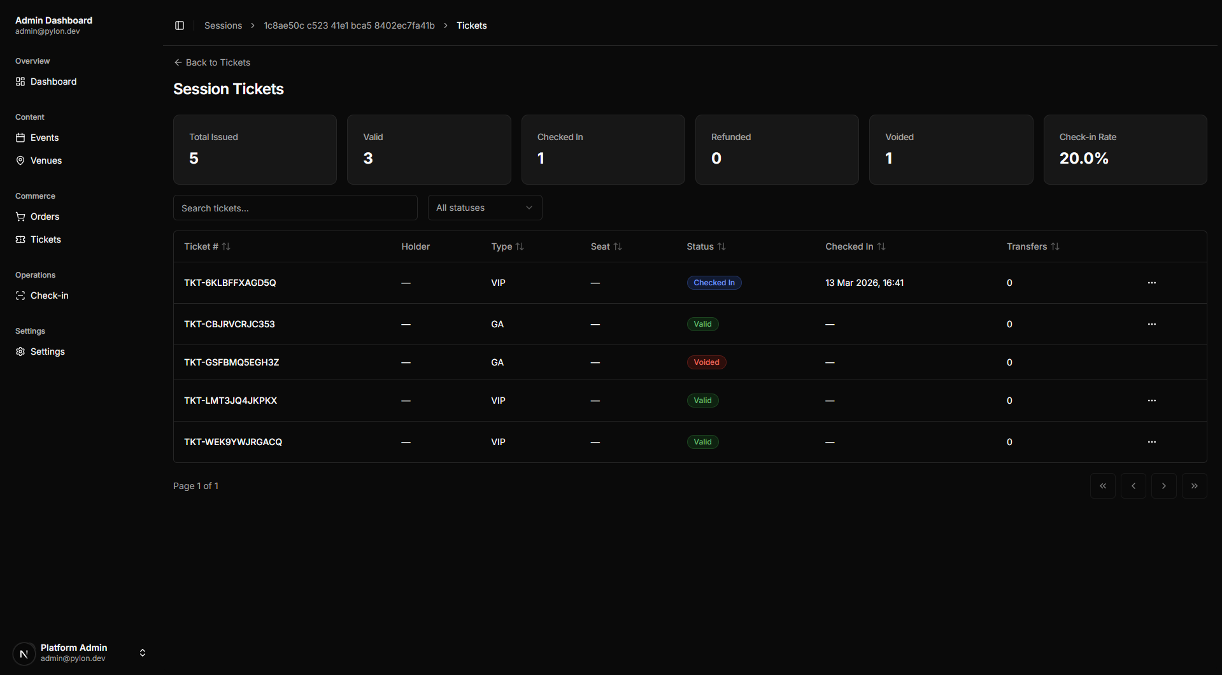Click the Refunded stat card

tap(777, 150)
